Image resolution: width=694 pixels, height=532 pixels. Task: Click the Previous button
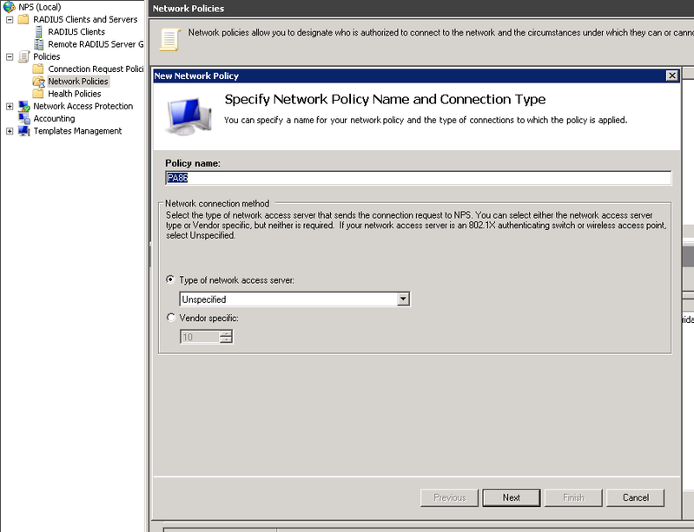(x=449, y=497)
